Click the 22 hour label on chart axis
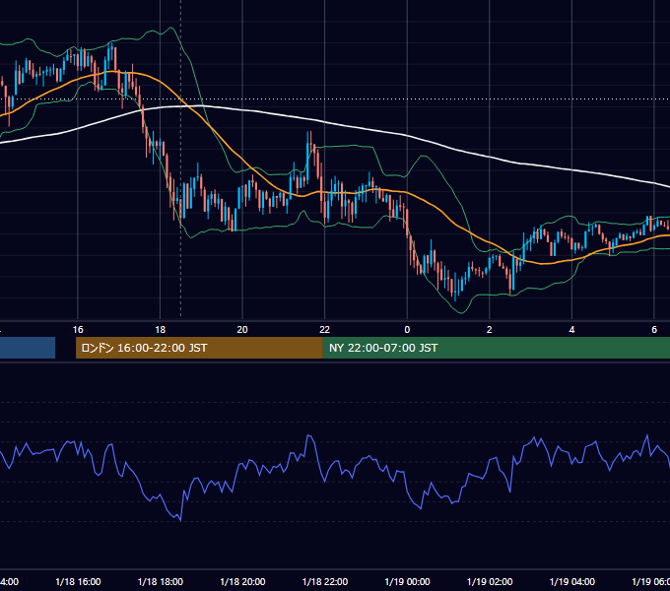 click(x=325, y=330)
